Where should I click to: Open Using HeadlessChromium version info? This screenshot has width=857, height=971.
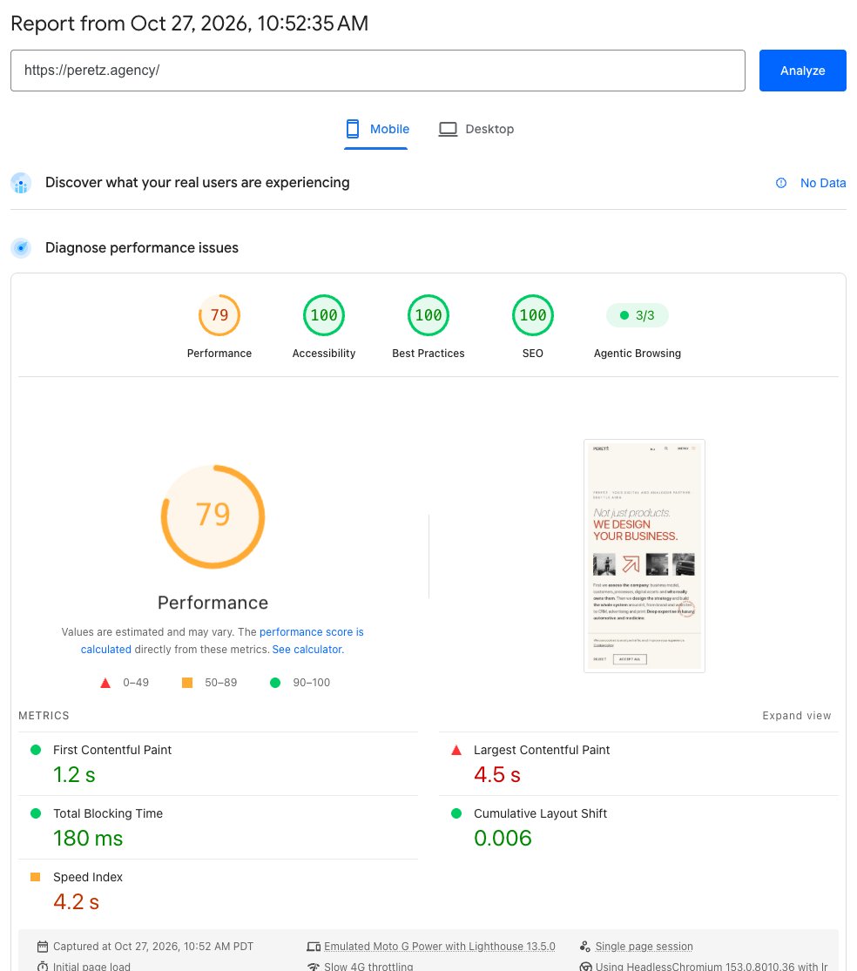712,967
